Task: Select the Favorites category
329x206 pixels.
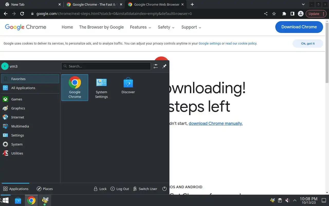Action: [30, 79]
